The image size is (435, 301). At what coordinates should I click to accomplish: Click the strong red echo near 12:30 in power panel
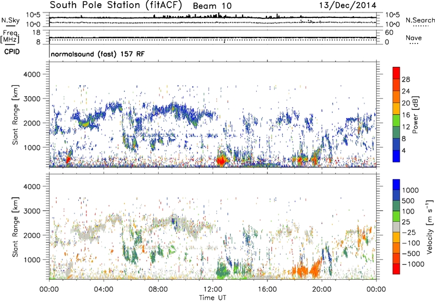(x=222, y=161)
